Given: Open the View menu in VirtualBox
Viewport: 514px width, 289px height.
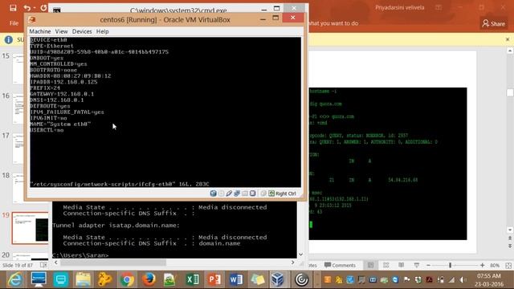Looking at the screenshot, I should click(61, 31).
